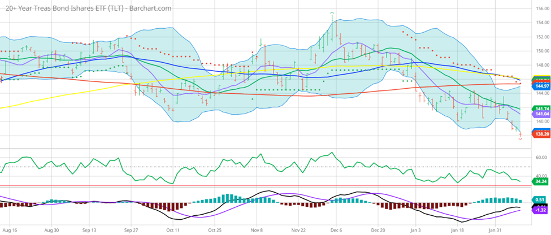
Task: Click the Jan 18 date label
Action: click(x=457, y=230)
